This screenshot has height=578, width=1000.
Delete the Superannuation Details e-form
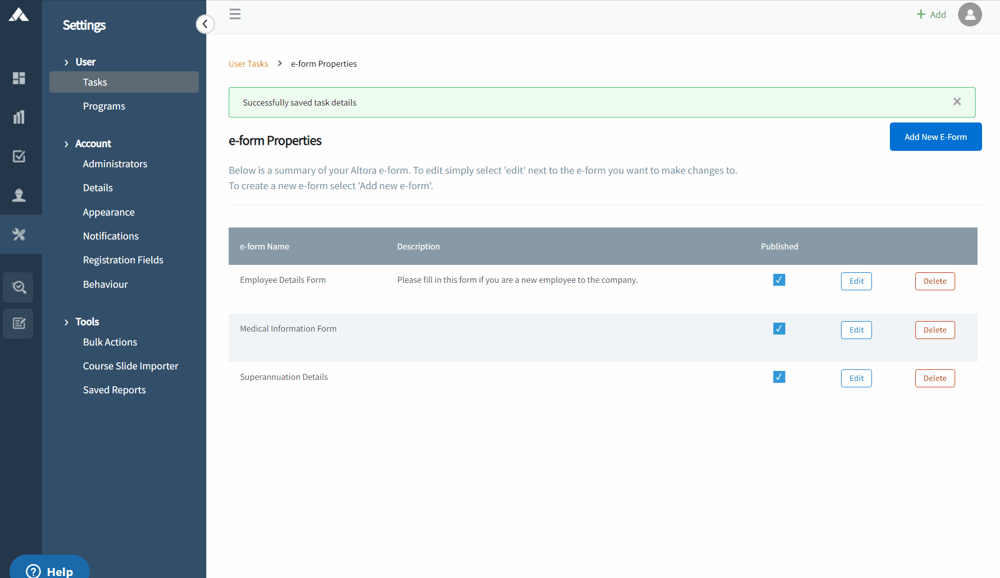tap(935, 378)
